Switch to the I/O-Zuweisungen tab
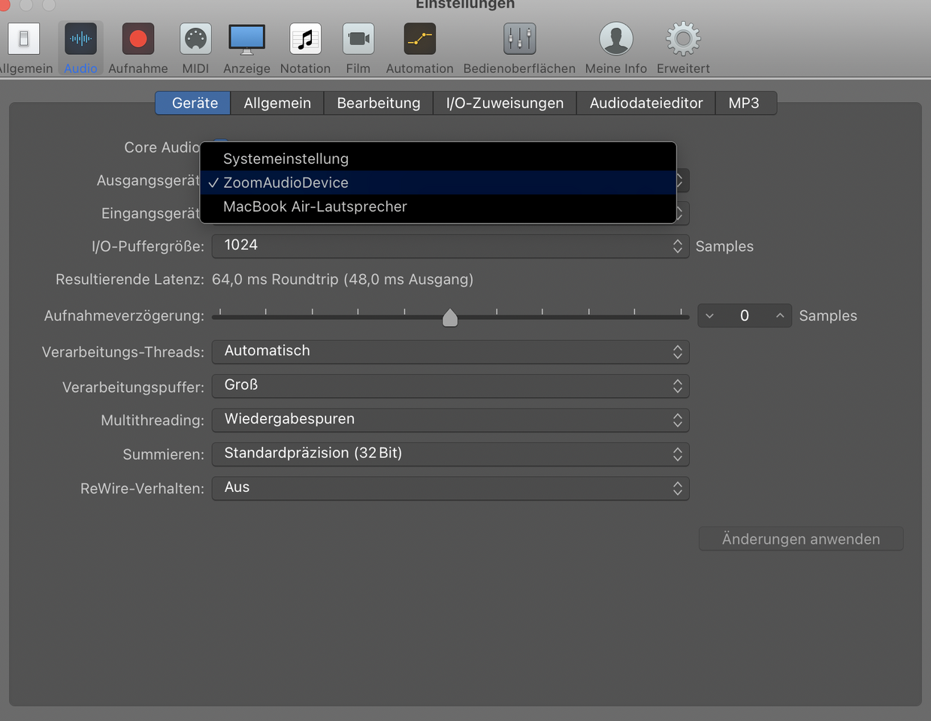This screenshot has height=721, width=931. point(504,103)
